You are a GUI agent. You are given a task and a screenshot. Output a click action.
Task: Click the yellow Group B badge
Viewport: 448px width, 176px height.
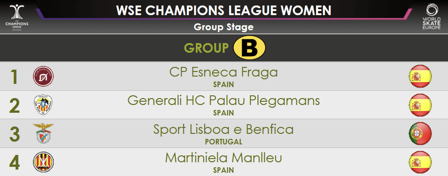click(249, 48)
